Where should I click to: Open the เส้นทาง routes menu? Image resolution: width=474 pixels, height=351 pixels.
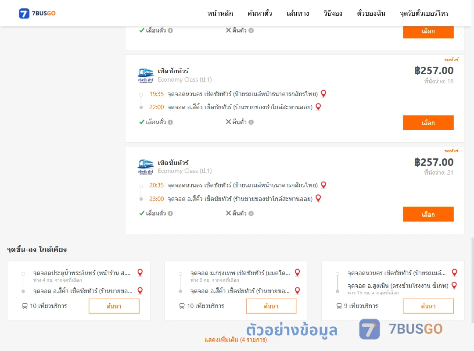(x=298, y=13)
